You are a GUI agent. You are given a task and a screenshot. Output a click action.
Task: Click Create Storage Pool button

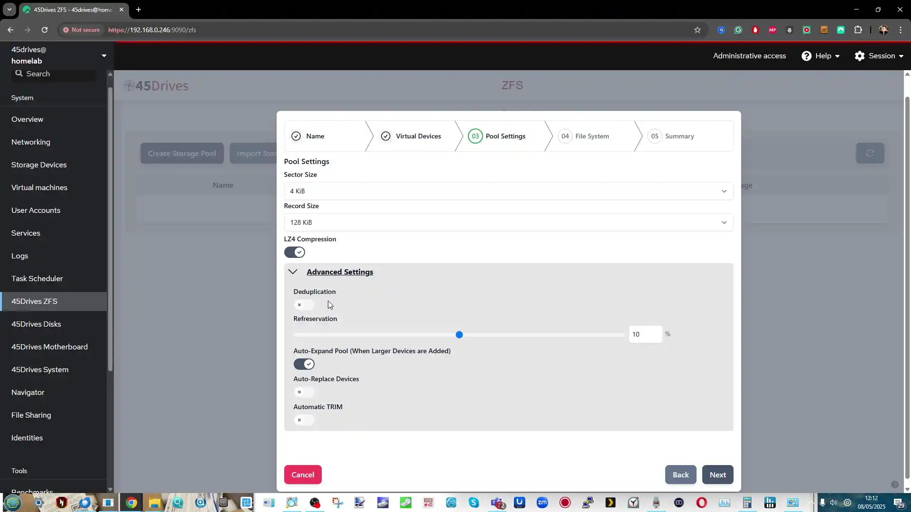(x=182, y=154)
